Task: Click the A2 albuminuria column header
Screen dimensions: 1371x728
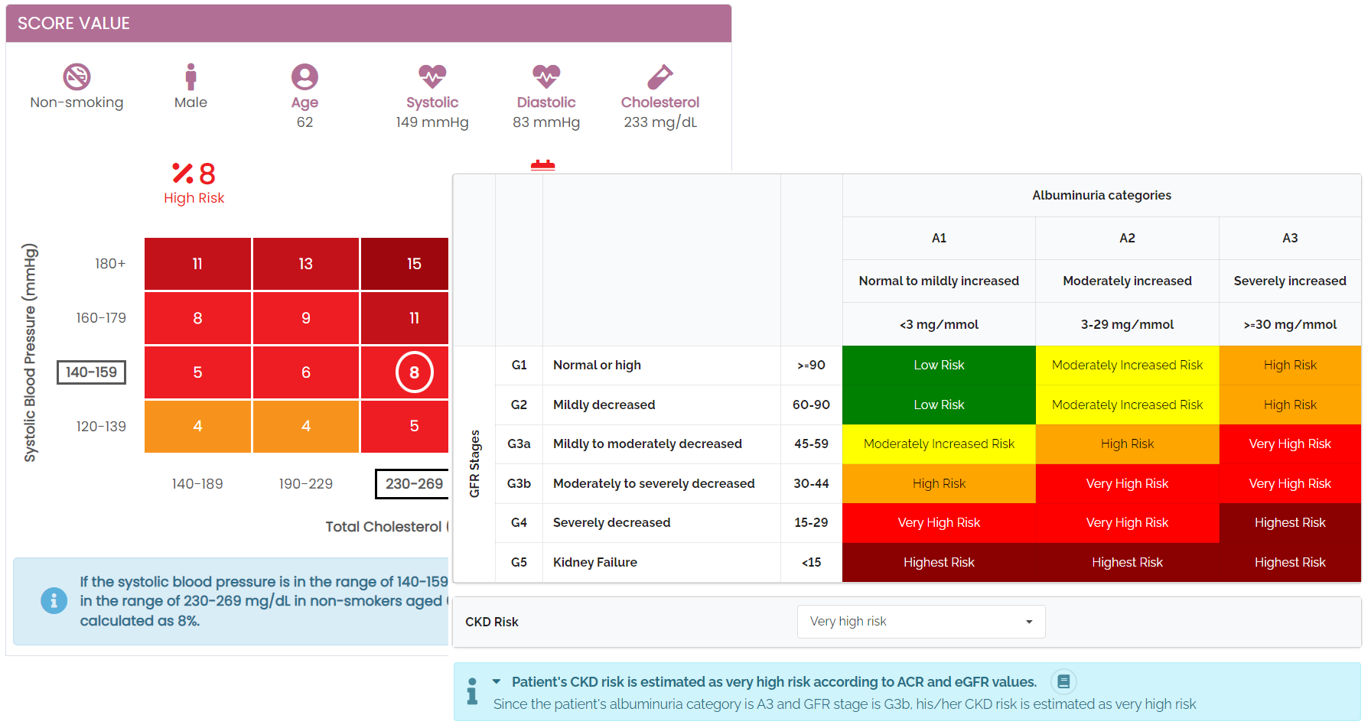Action: [x=1127, y=238]
